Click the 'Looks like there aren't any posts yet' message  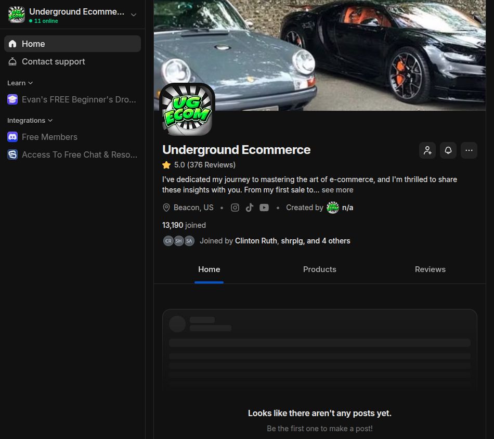[x=319, y=413]
